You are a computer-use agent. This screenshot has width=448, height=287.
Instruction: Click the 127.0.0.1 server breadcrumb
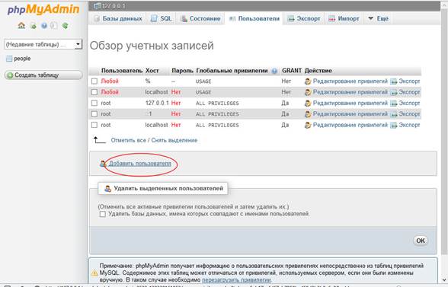click(114, 6)
